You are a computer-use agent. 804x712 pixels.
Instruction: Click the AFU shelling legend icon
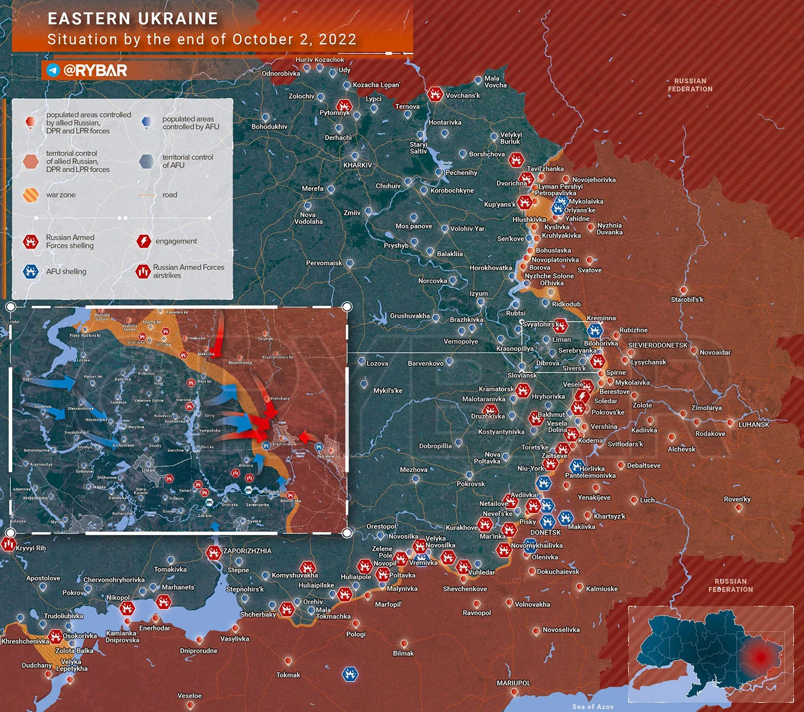[31, 271]
